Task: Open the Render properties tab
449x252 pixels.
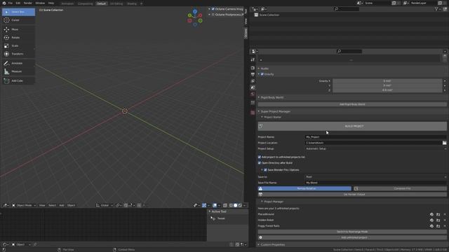Action: [253, 68]
